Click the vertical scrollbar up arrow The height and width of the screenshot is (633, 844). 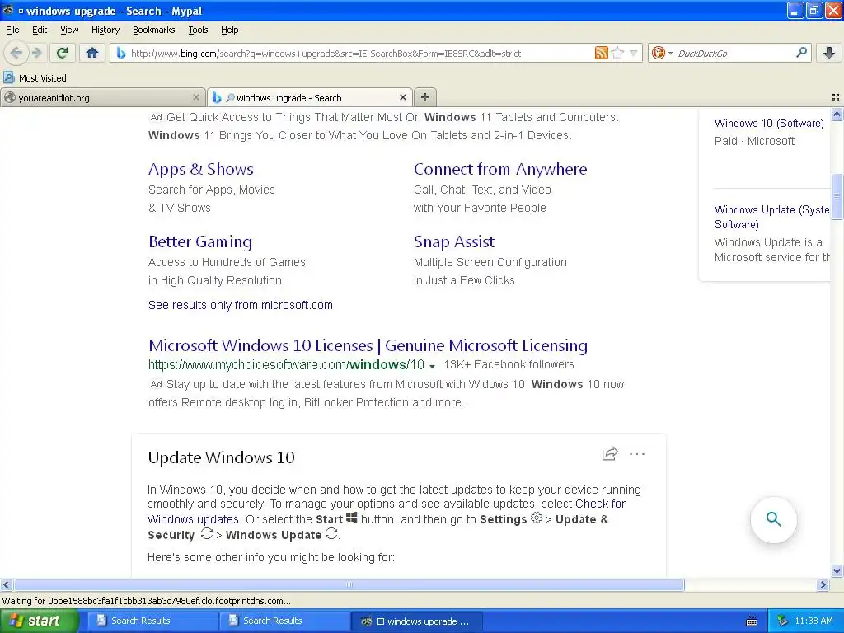tap(837, 114)
